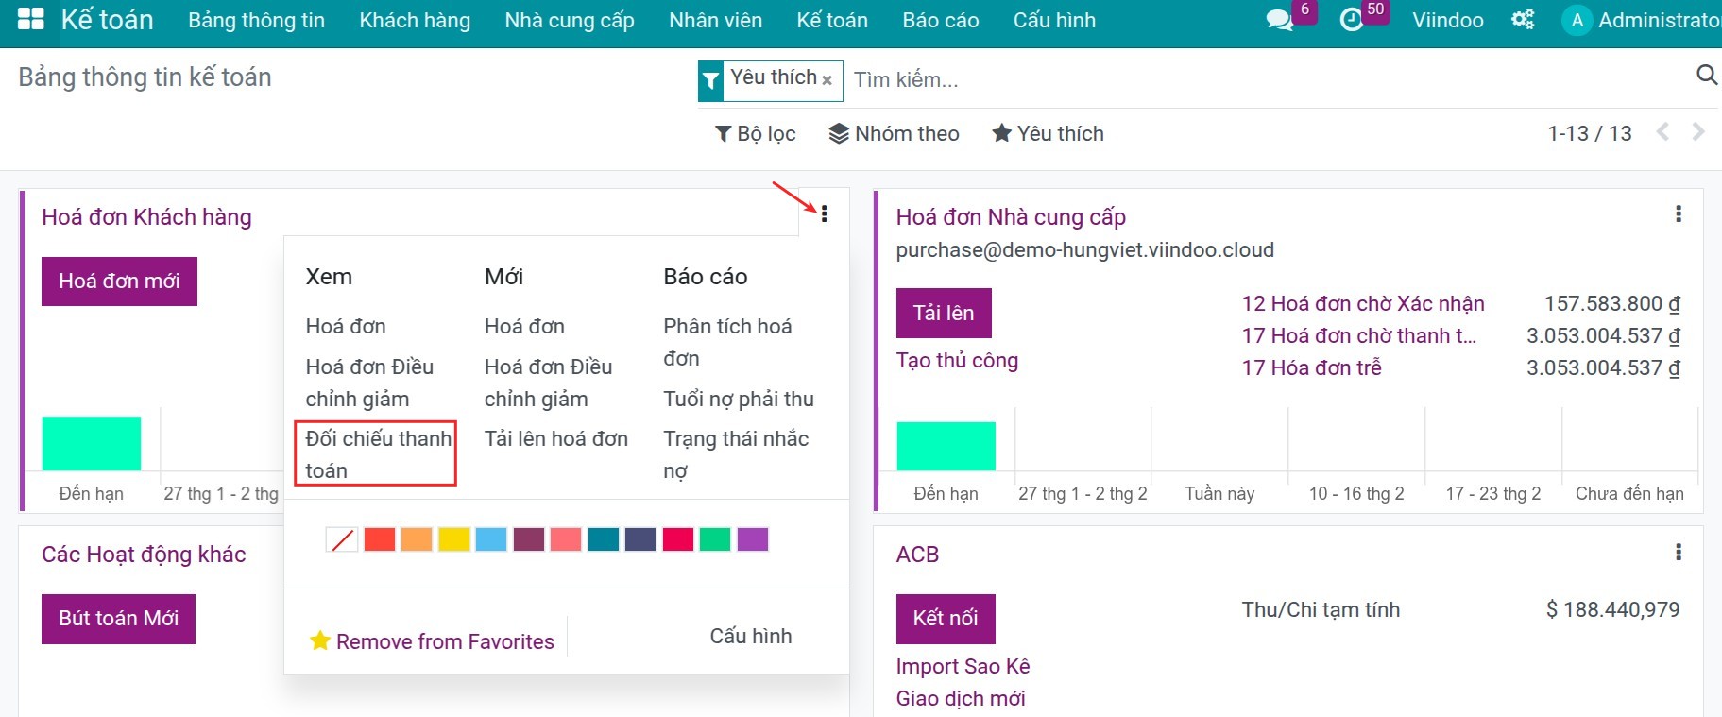Click the Tạo thủ công link
Viewport: 1722px width, 717px height.
click(x=957, y=361)
